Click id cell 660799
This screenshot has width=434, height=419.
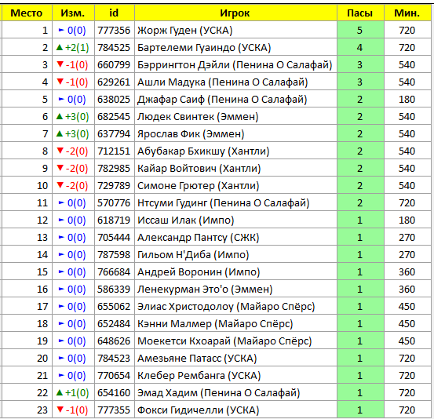click(x=114, y=65)
